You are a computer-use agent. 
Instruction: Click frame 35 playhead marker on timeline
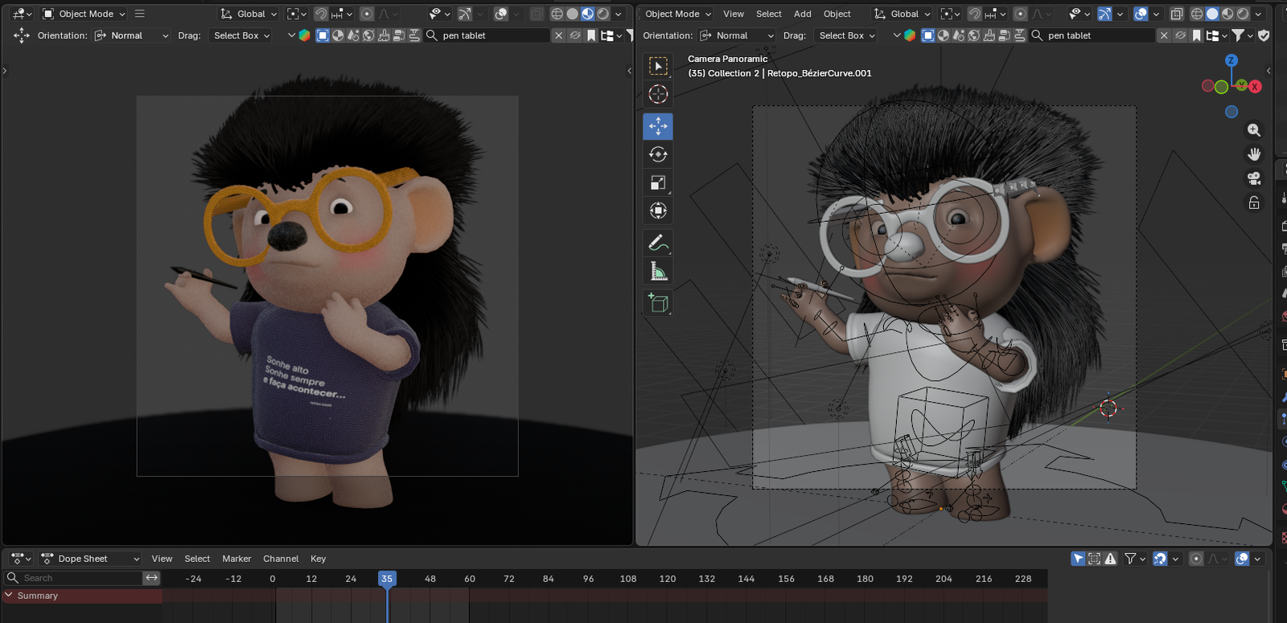coord(387,579)
